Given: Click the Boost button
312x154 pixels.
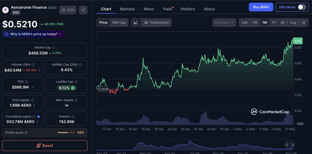Looking at the screenshot, I should click(45, 146).
